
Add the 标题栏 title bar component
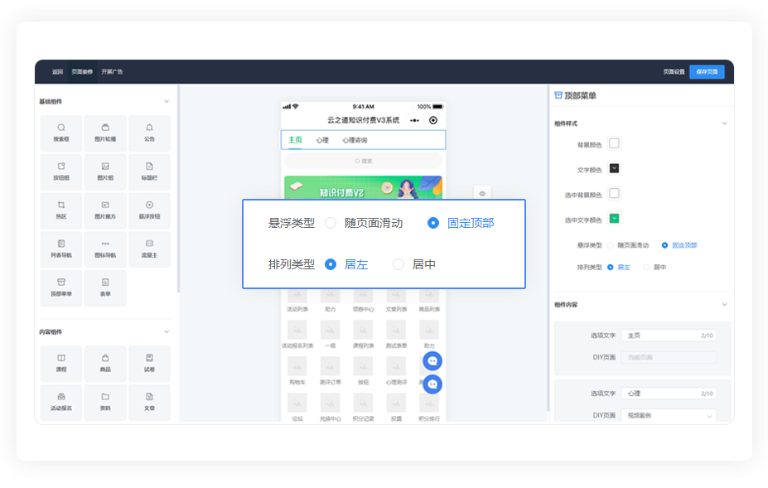pyautogui.click(x=149, y=172)
